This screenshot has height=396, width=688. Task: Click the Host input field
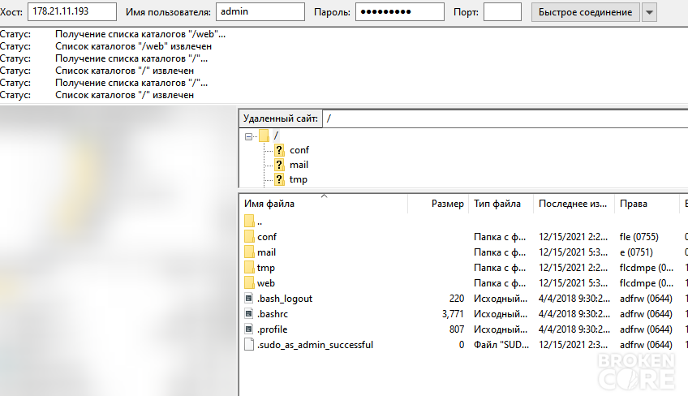(72, 12)
